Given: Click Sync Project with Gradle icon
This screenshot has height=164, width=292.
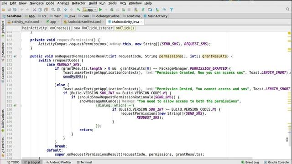Looking at the screenshot, I should [x=143, y=10].
